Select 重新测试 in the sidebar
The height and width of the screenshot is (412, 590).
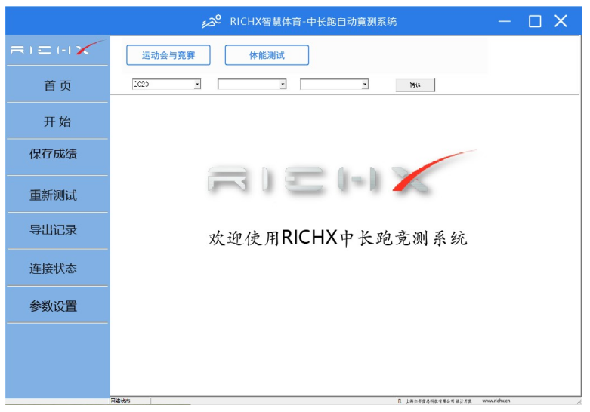(54, 195)
